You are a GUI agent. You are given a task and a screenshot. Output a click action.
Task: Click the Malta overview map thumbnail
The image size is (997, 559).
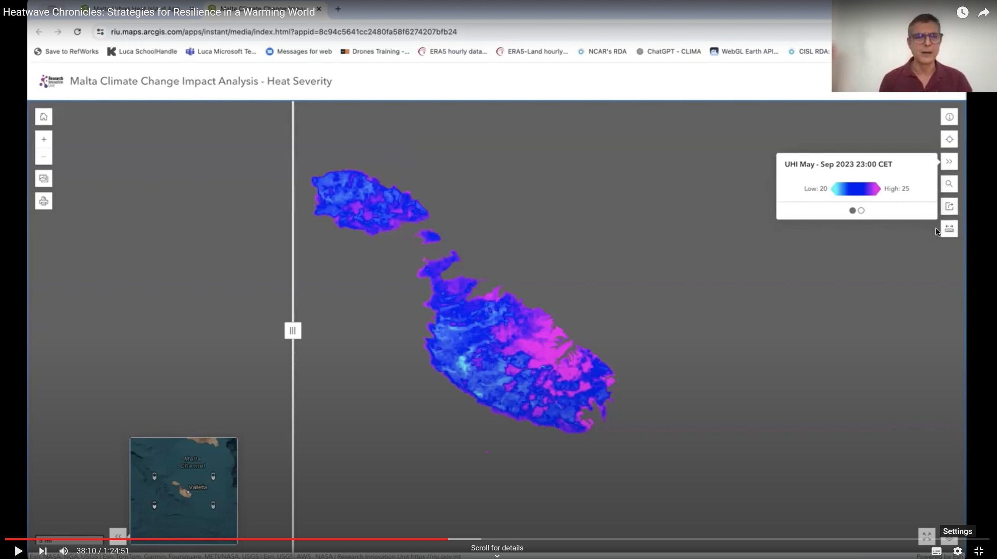click(x=183, y=491)
